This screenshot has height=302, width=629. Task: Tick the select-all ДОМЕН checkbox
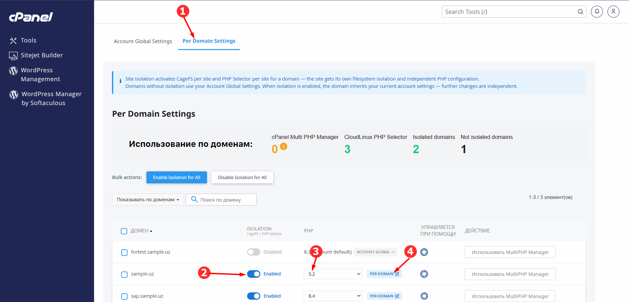pos(124,231)
